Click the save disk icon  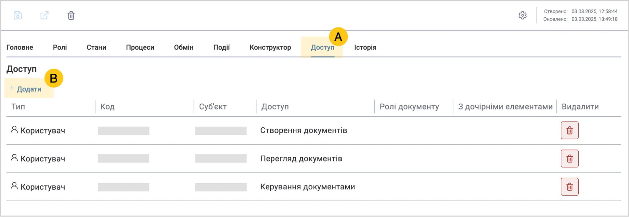click(18, 15)
